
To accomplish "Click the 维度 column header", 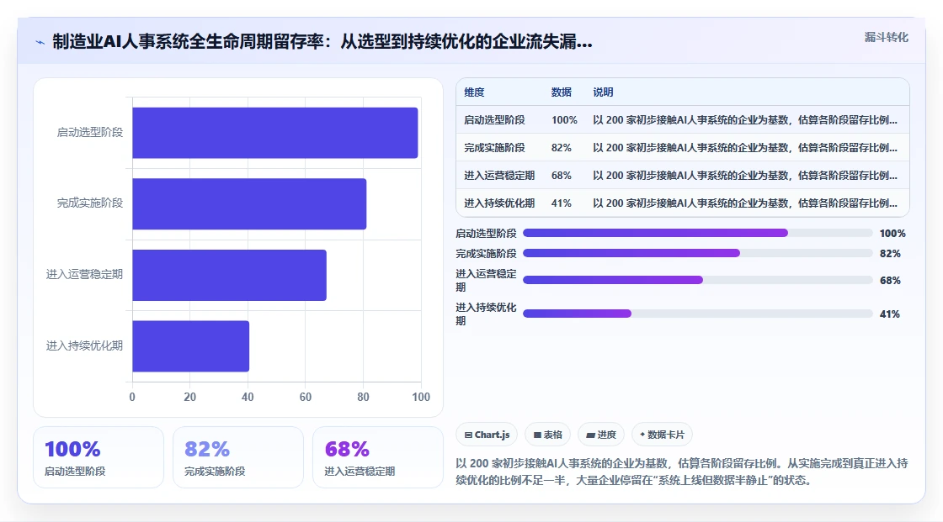I will click(474, 92).
